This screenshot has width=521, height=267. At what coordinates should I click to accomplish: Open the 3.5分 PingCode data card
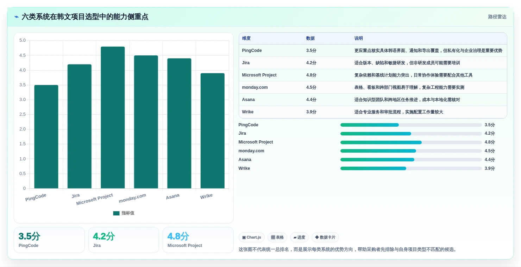tap(49, 240)
